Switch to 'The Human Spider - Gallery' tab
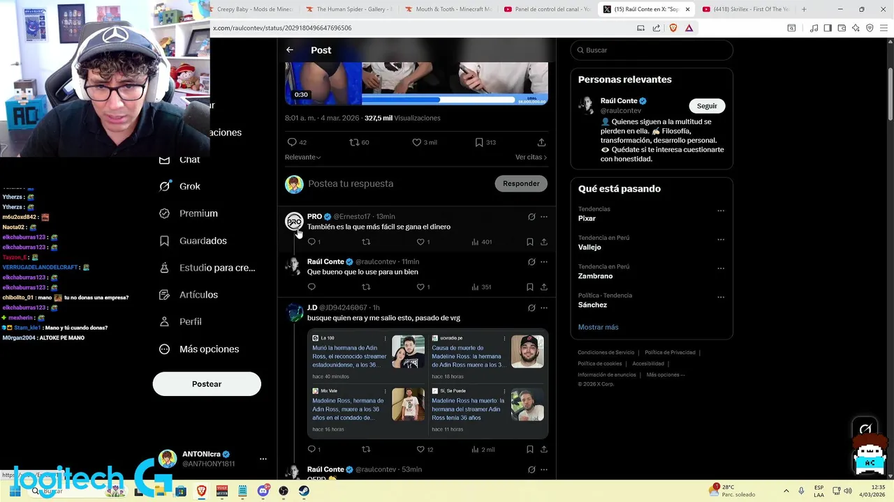 (351, 9)
